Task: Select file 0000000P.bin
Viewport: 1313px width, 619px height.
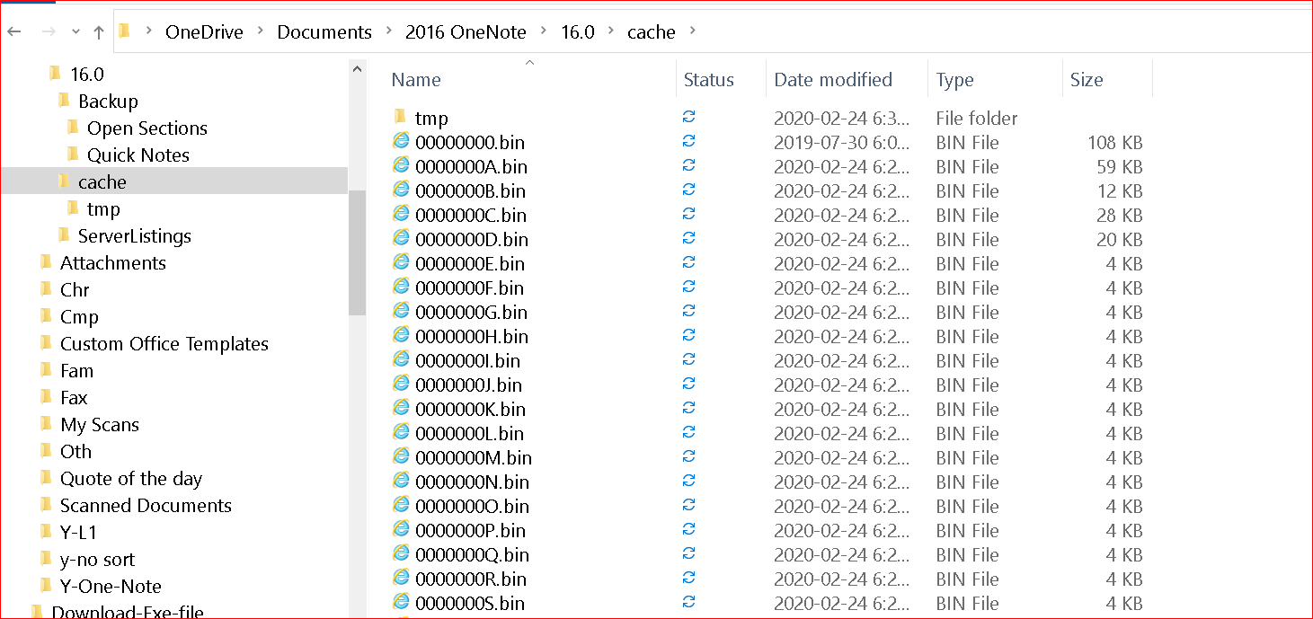Action: [470, 530]
